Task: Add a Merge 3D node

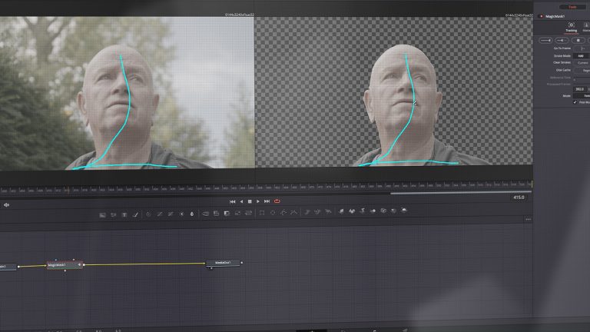Action: click(373, 211)
